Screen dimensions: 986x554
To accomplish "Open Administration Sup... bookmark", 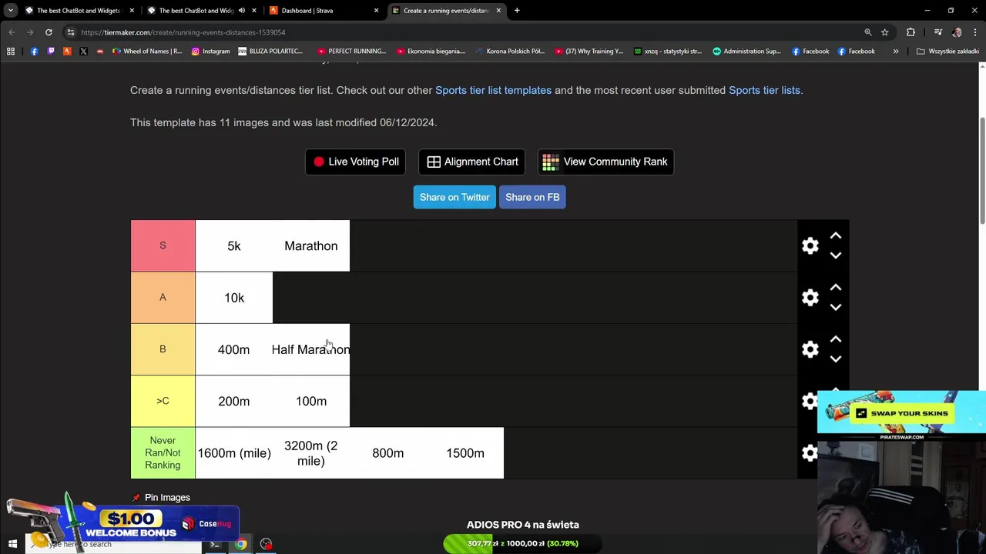I will point(746,52).
